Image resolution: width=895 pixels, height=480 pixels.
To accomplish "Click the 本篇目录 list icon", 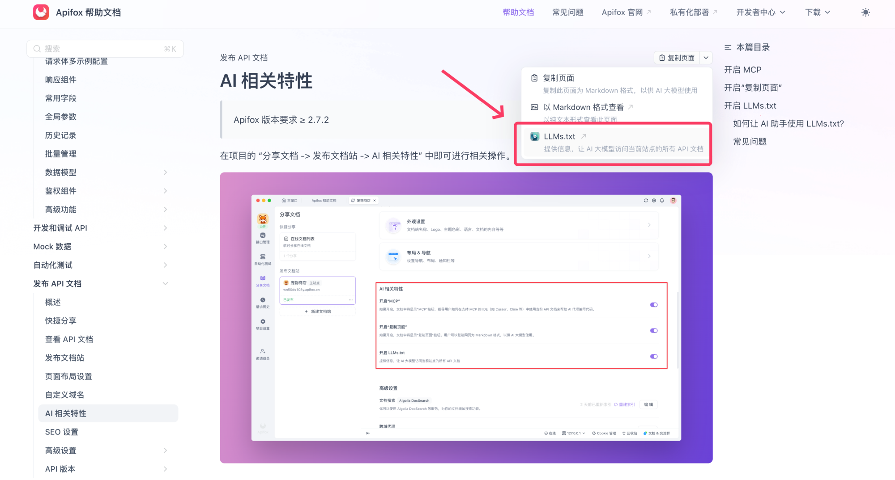I will (728, 47).
